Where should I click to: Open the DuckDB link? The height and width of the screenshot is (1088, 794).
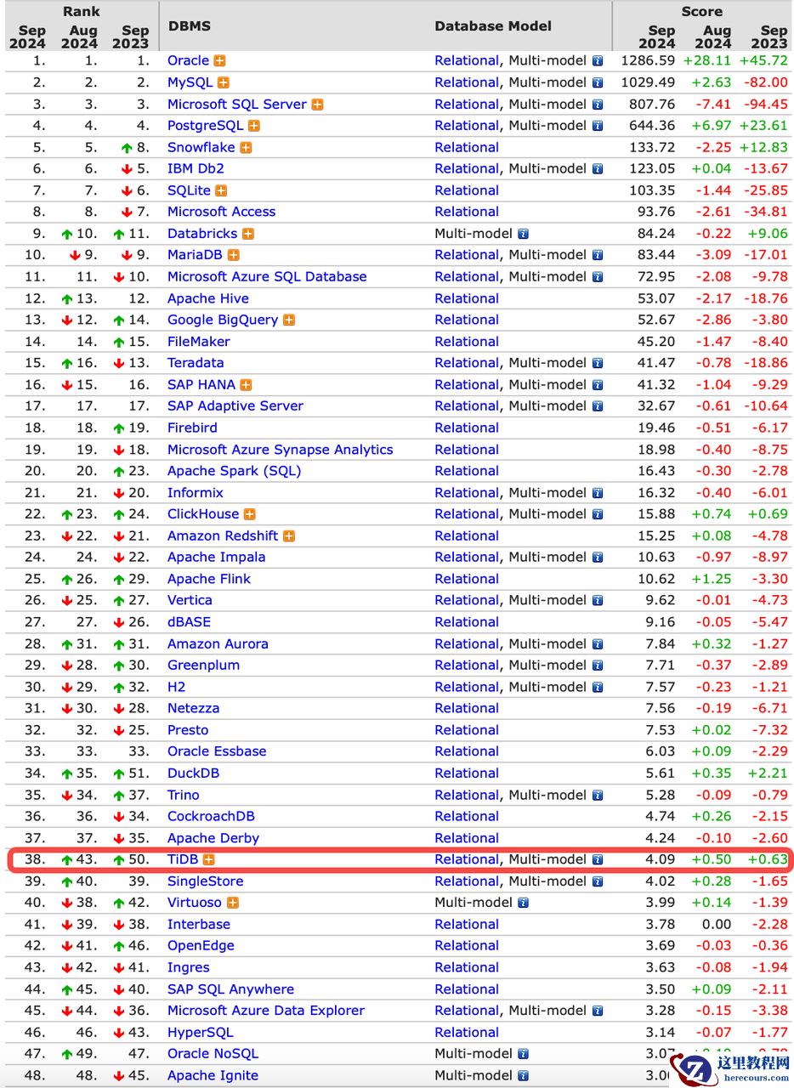[x=194, y=773]
